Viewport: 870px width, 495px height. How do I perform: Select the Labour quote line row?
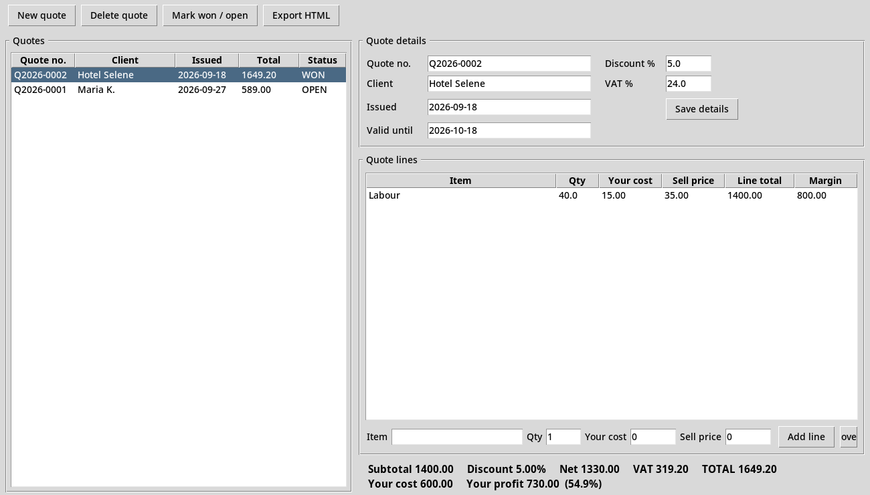612,195
